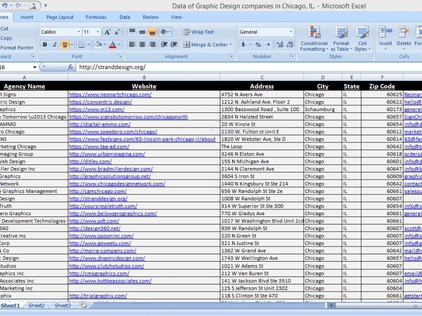Open the Review ribbon tab
Screen dimensions: 422x316
tap(151, 17)
